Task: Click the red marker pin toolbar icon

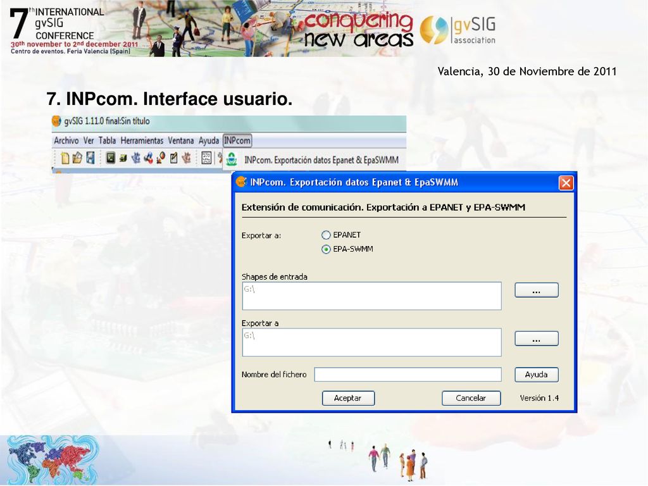Action: point(161,158)
